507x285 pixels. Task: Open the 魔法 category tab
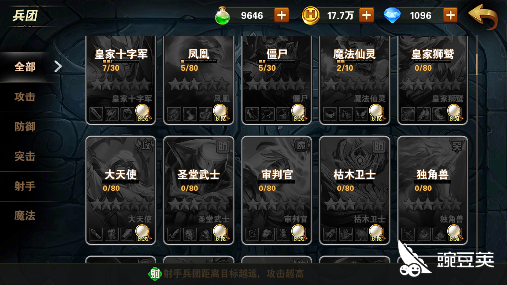[25, 216]
